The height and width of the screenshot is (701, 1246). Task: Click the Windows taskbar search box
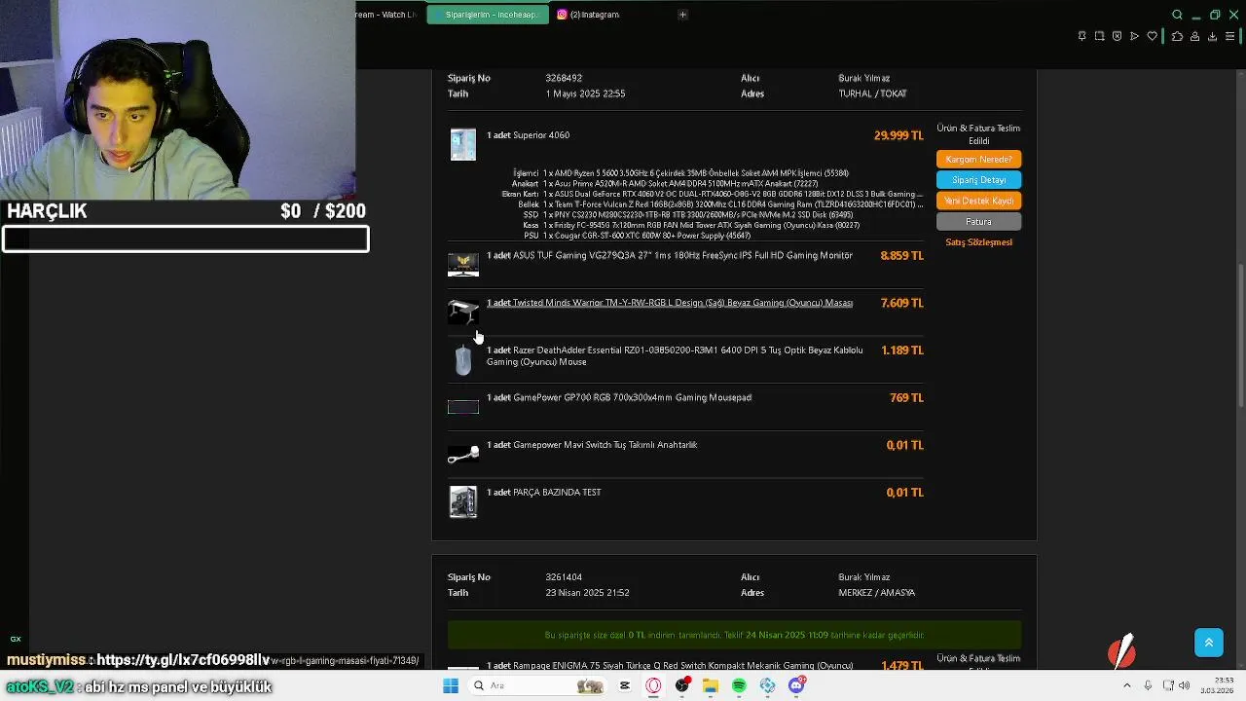(535, 685)
